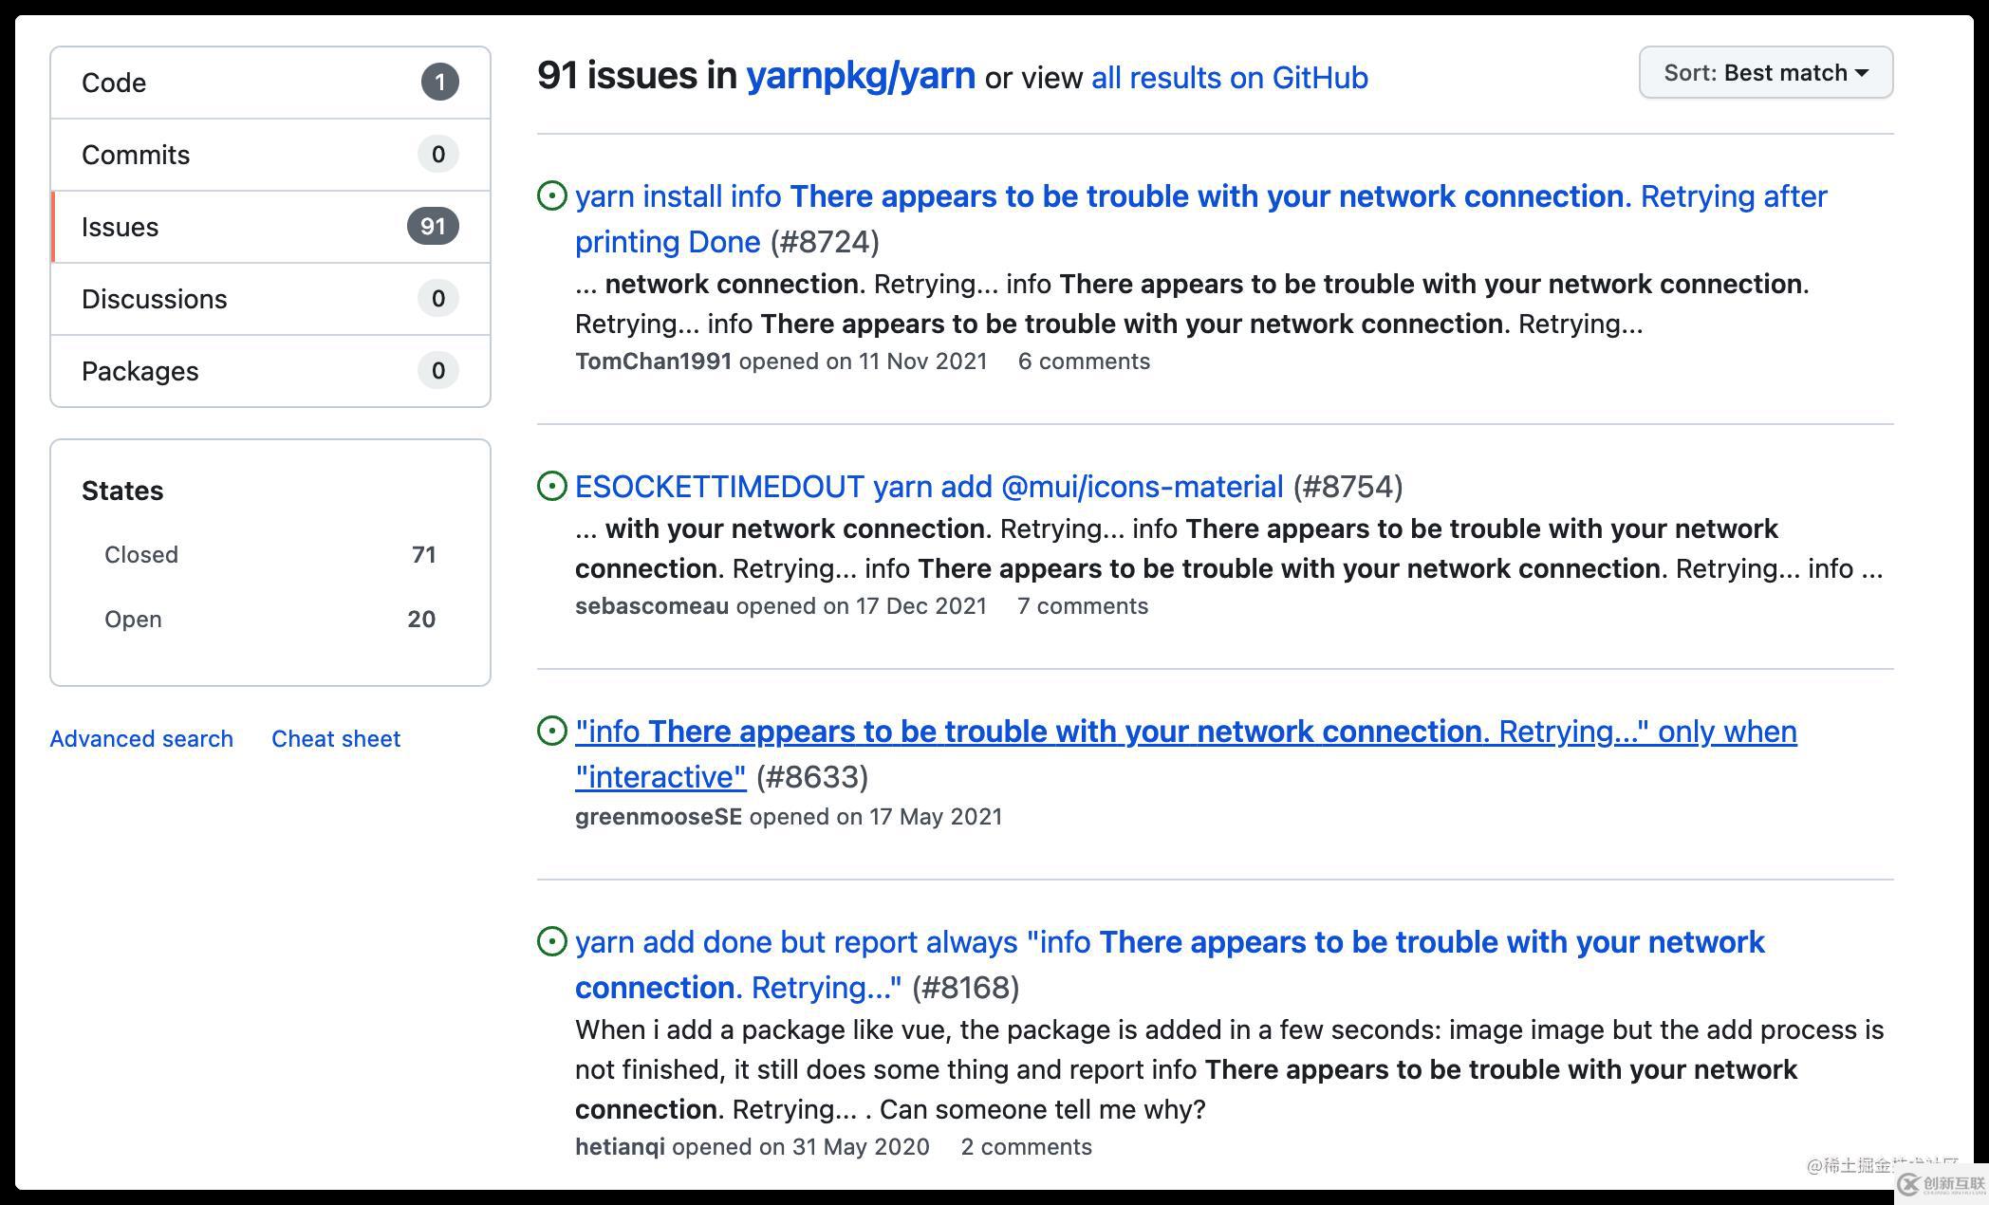This screenshot has width=1989, height=1205.
Task: Click the Open count 20
Action: coord(421,619)
